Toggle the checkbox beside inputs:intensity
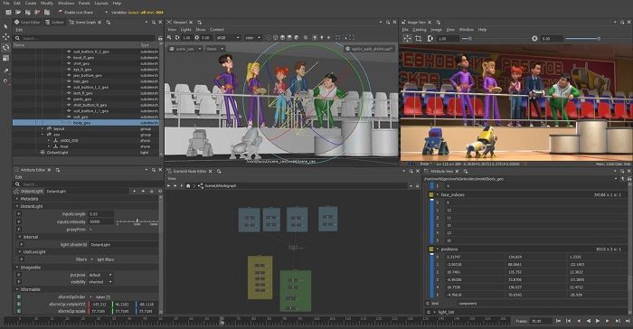 click(19, 221)
